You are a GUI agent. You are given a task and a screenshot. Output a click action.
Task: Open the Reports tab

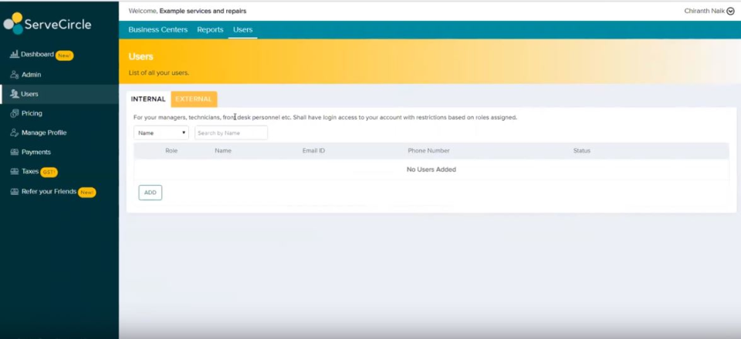(x=210, y=30)
